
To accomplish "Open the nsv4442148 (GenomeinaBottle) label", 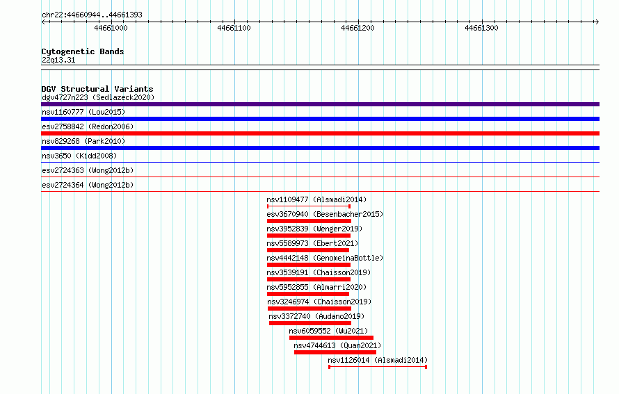I will 325,258.
